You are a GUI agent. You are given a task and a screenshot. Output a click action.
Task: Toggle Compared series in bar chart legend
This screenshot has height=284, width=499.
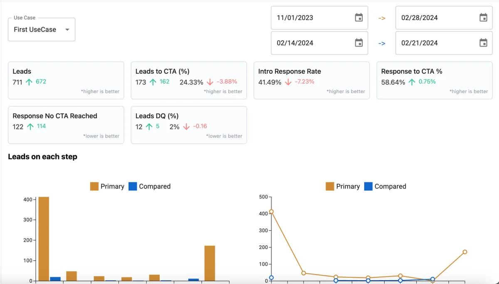pyautogui.click(x=150, y=186)
